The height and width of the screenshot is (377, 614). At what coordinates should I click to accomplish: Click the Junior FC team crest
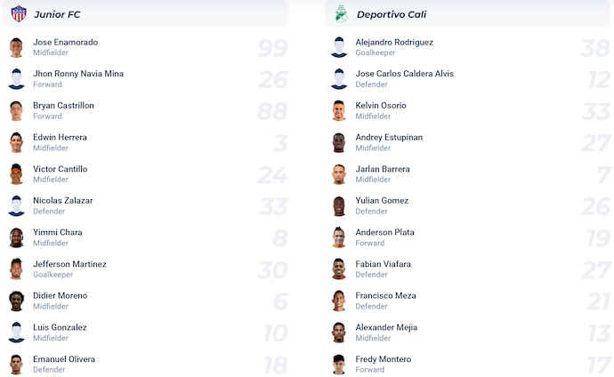18,14
